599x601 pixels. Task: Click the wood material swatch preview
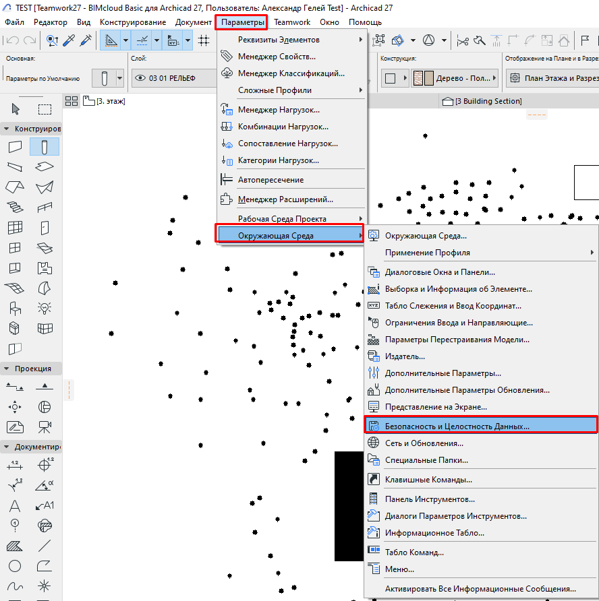pyautogui.click(x=423, y=78)
